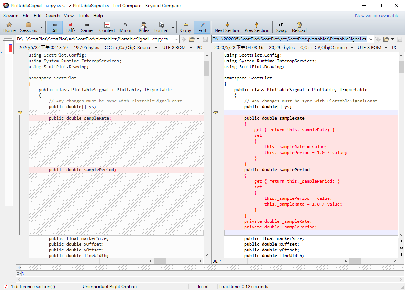Return to the Home screen
Image resolution: width=405 pixels, height=290 pixels.
9,26
